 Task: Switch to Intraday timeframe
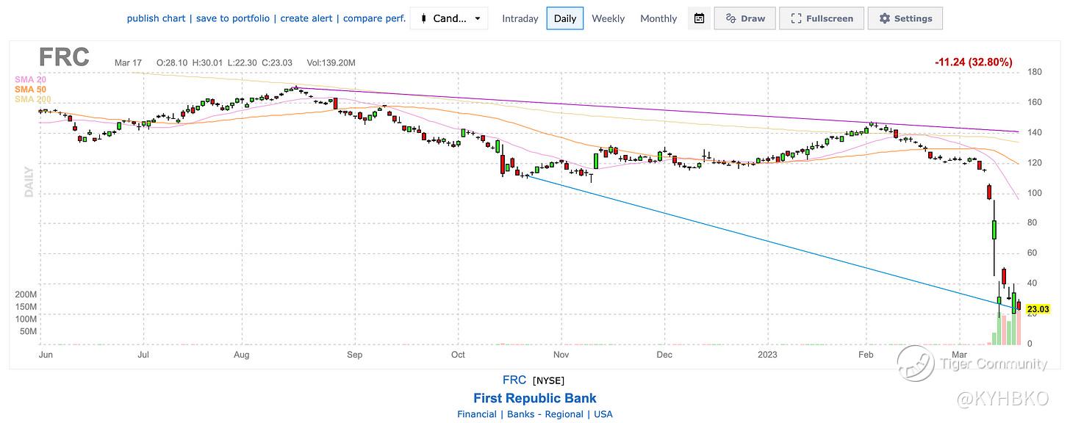click(x=520, y=18)
